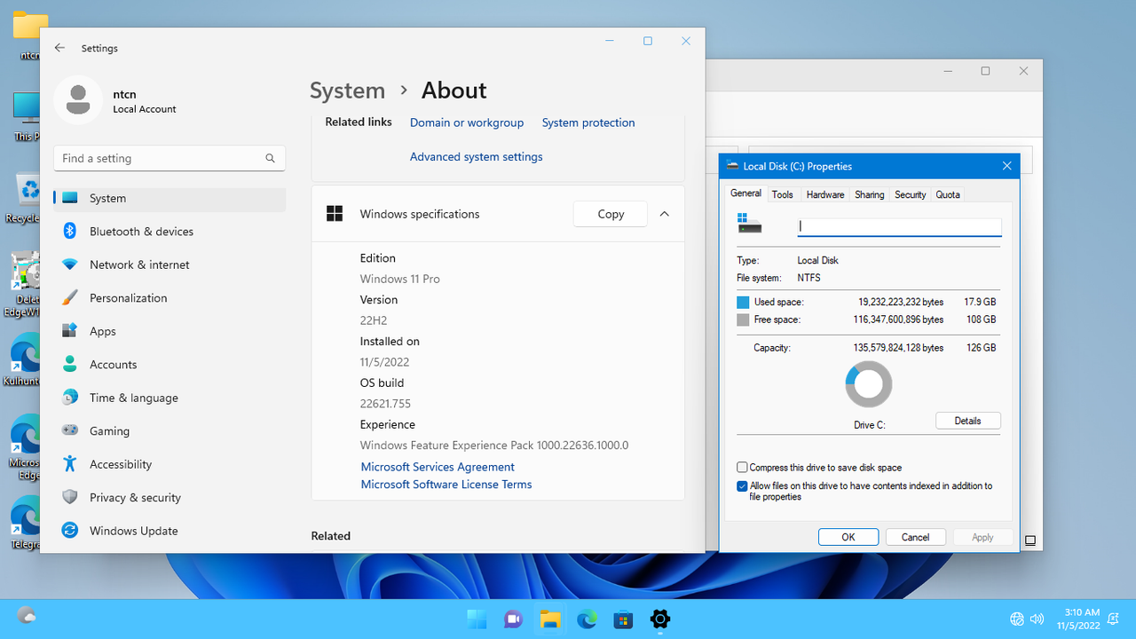Uncheck Allow files on this drive to be indexed
1136x639 pixels.
click(742, 486)
